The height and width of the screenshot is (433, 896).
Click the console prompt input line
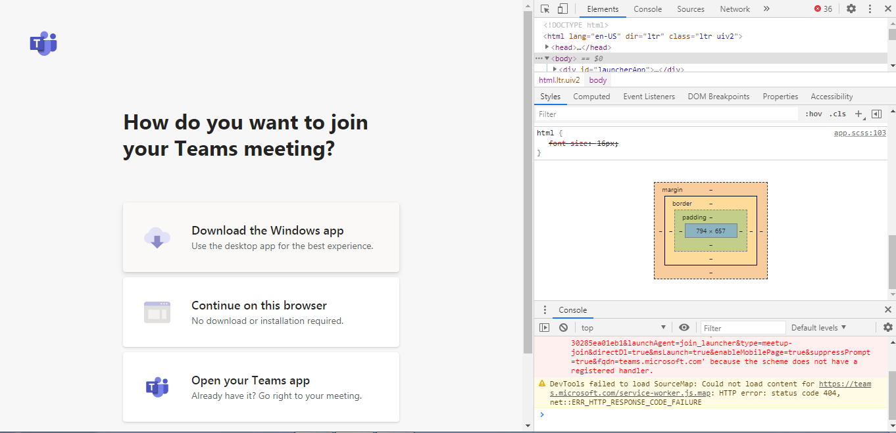click(710, 415)
